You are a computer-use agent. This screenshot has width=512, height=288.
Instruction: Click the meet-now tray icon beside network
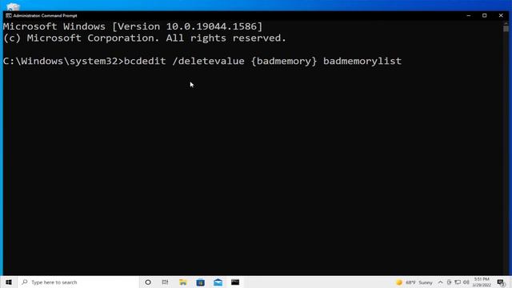point(449,282)
